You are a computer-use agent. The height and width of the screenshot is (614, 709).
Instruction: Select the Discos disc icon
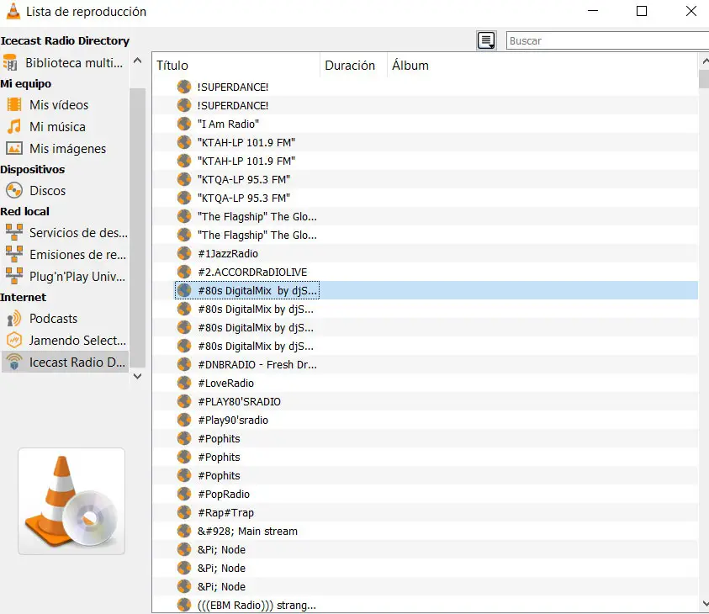tap(14, 190)
